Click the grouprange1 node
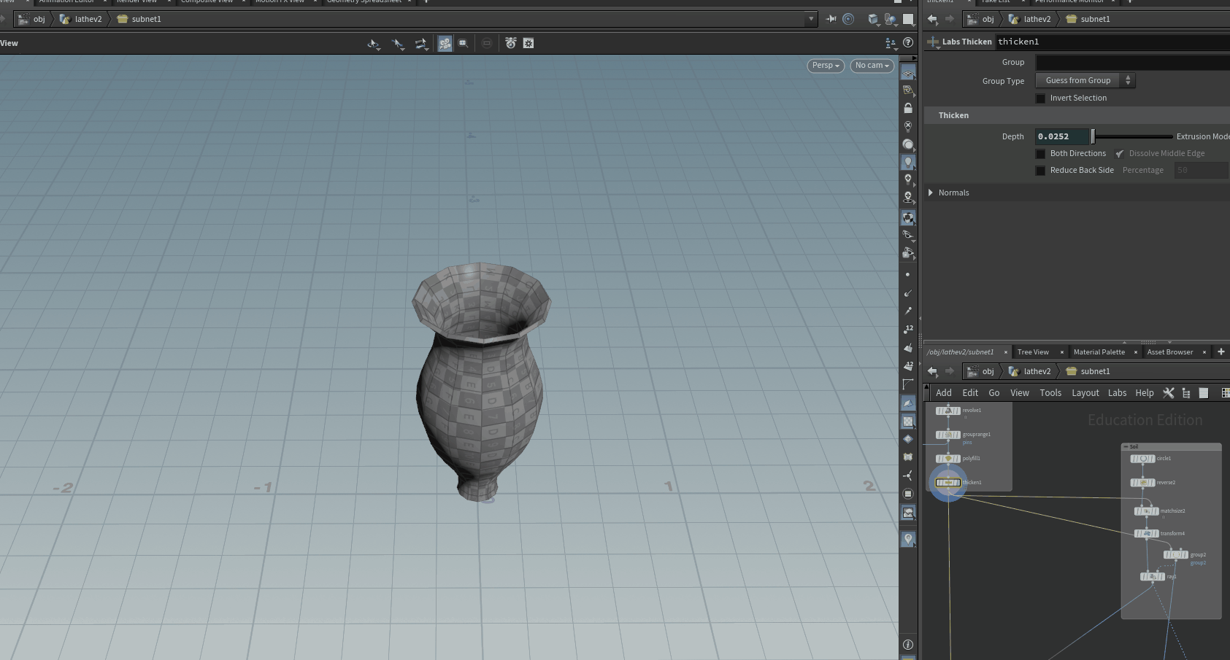This screenshot has height=660, width=1230. click(x=948, y=435)
